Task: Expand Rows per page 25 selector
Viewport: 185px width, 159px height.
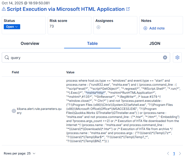Action: pyautogui.click(x=20, y=153)
